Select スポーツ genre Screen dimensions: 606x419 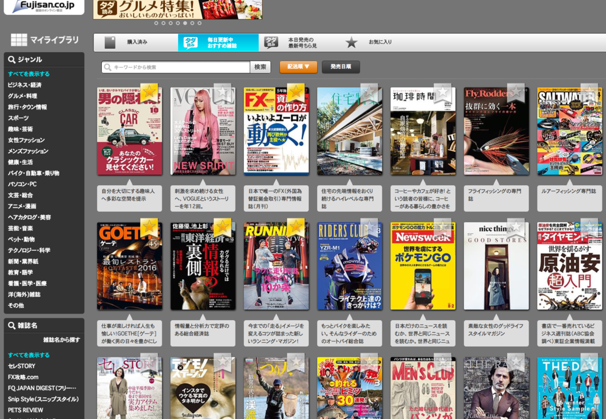(18, 118)
